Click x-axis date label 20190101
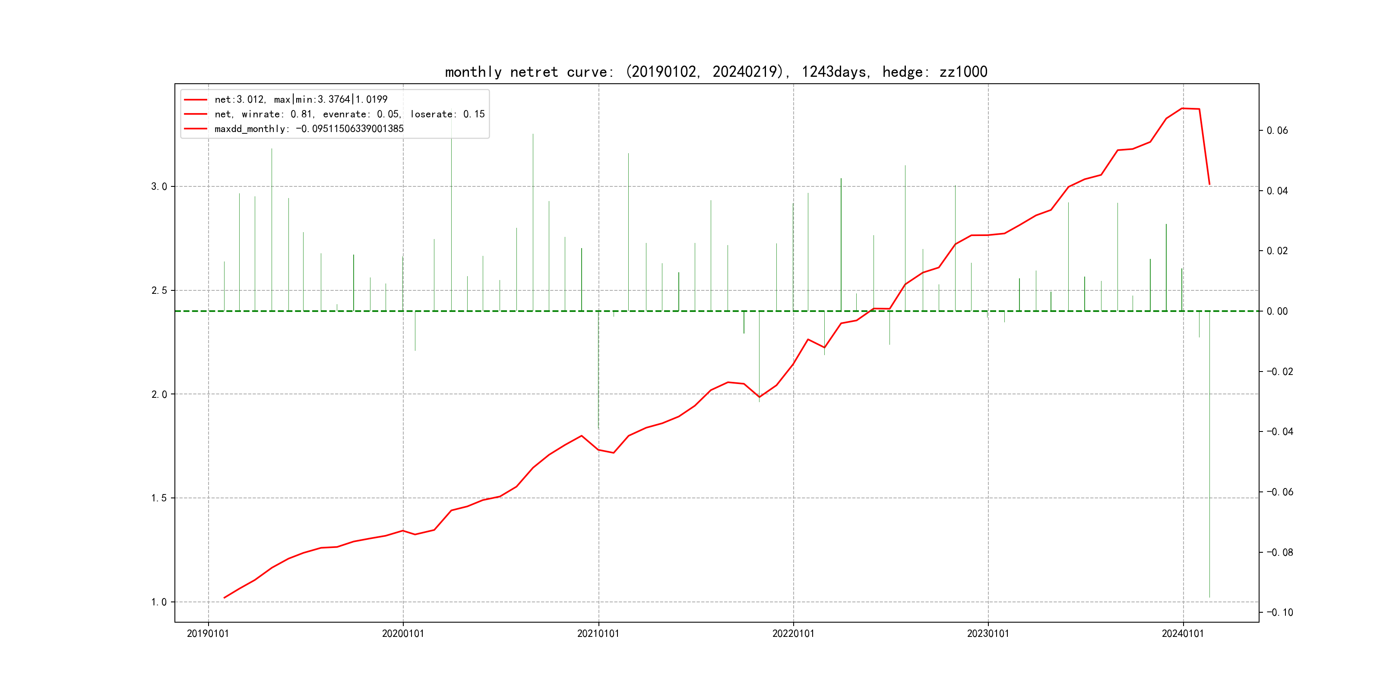 (208, 633)
